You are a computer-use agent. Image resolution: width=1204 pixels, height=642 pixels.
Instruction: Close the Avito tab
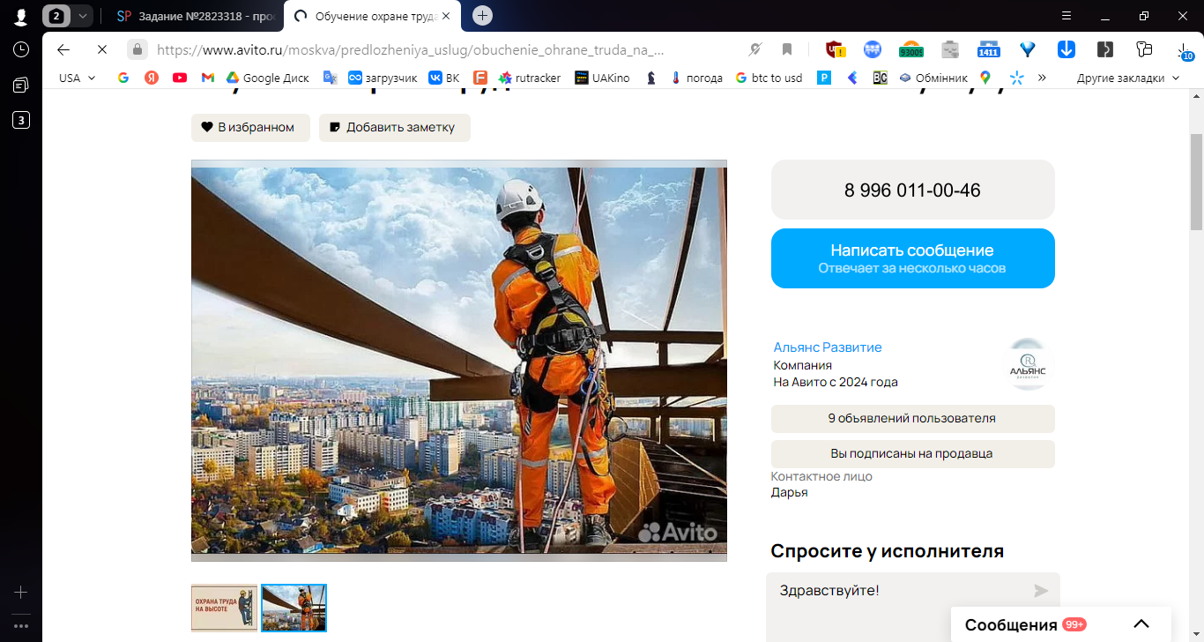pos(445,16)
